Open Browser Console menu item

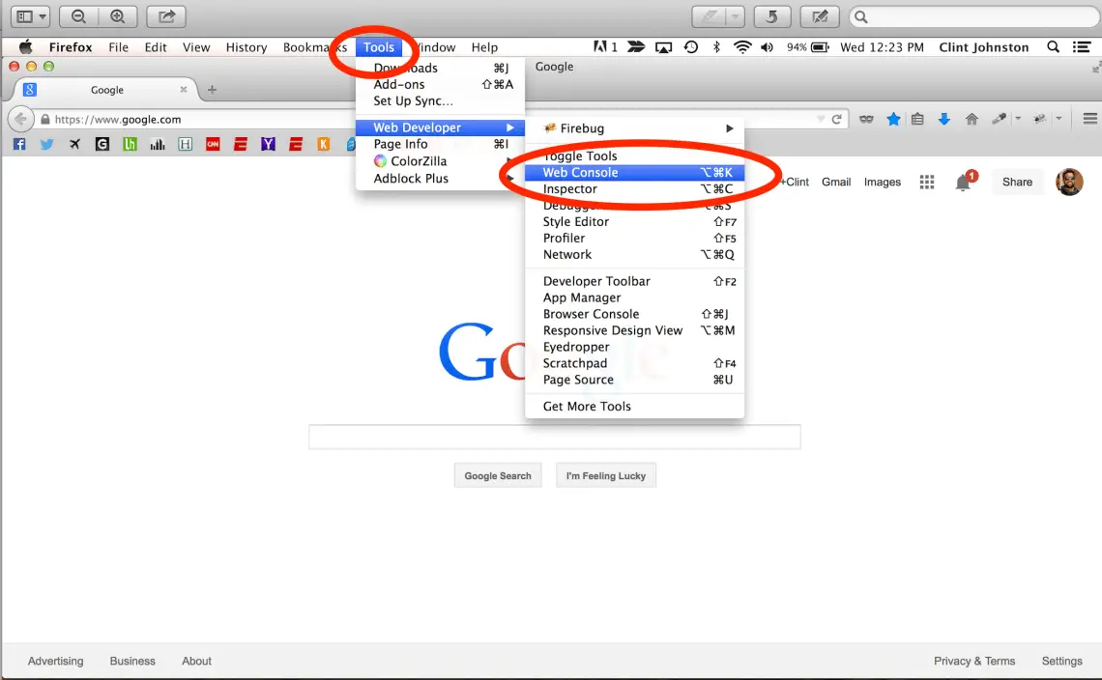pos(634,314)
